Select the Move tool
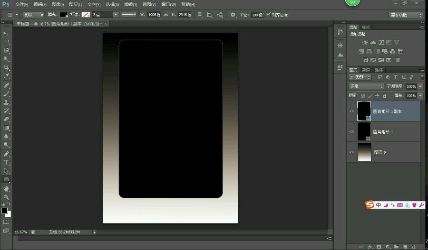428x250 pixels. click(7, 34)
